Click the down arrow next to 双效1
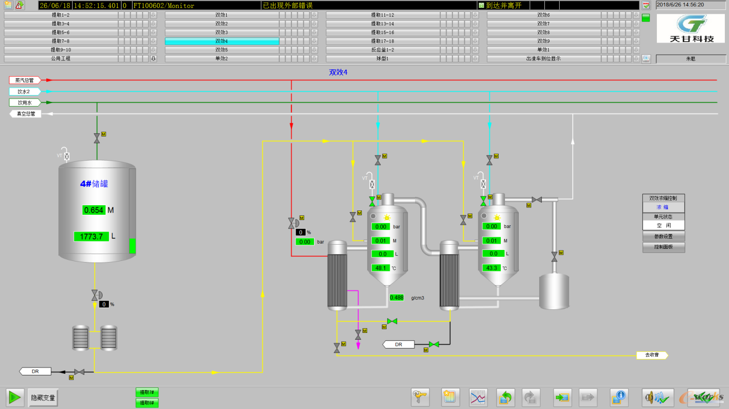 pyautogui.click(x=315, y=15)
